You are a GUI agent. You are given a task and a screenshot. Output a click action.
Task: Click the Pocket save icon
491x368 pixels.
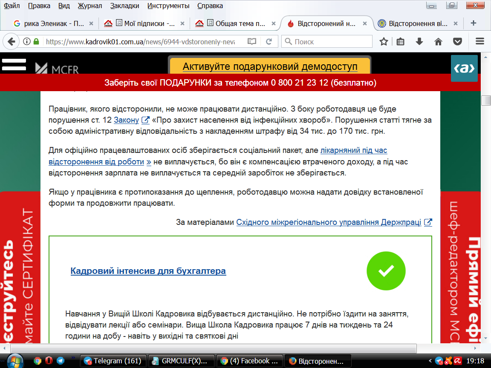point(457,42)
